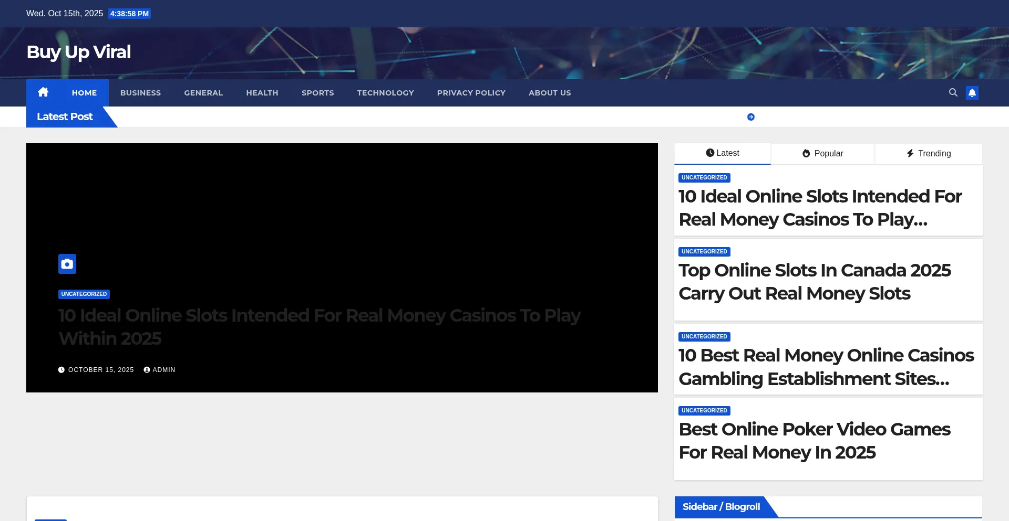The height and width of the screenshot is (521, 1009).
Task: Open the Health category page
Action: 262,93
